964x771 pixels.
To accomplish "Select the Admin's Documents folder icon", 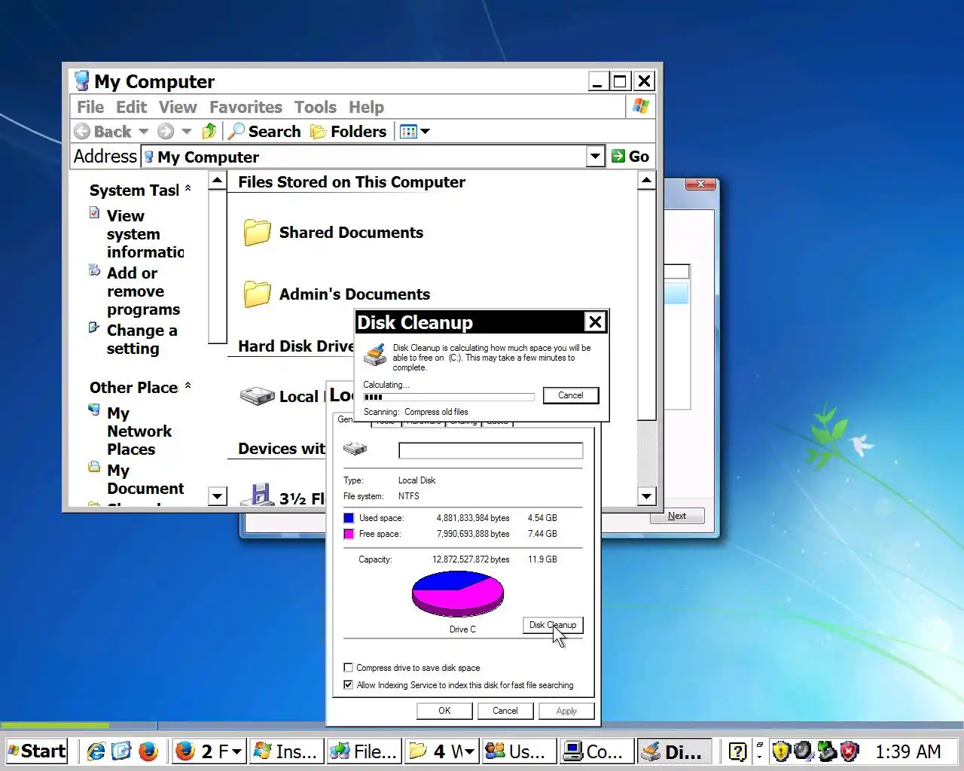I will click(x=257, y=294).
